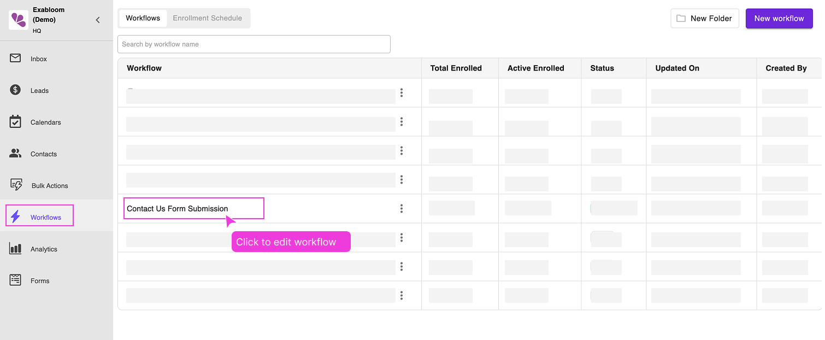Open the Bulk Actions panel
The height and width of the screenshot is (340, 825).
click(x=16, y=185)
